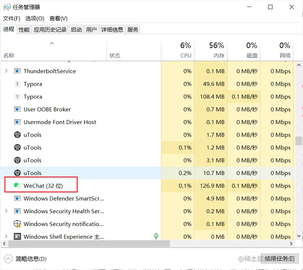Switch to the 性能 tab
The width and height of the screenshot is (303, 270).
[24, 29]
